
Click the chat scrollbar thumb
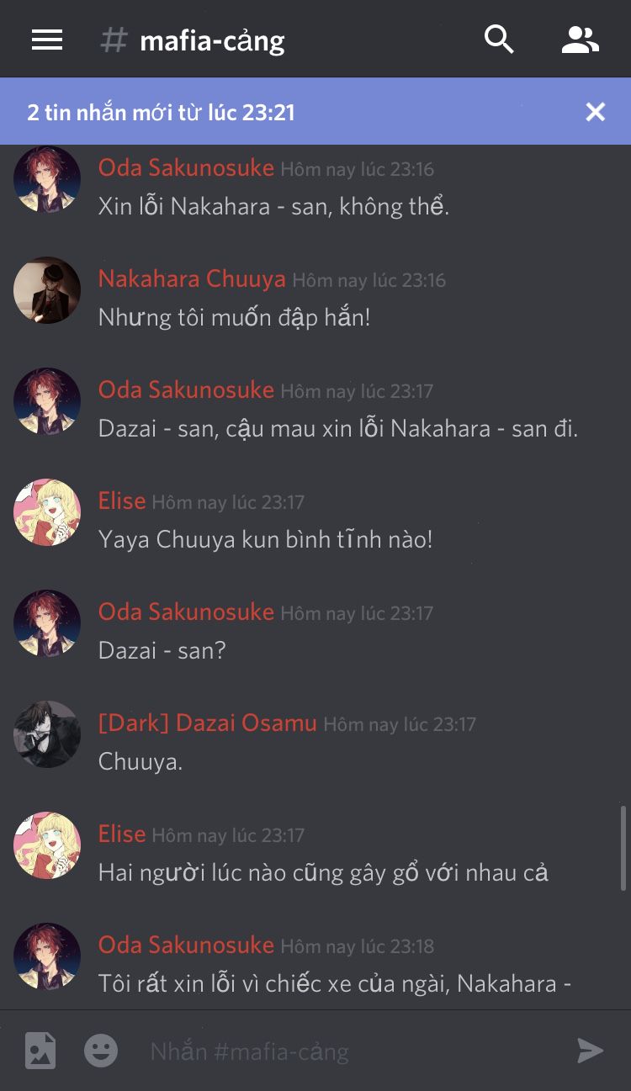tap(623, 848)
